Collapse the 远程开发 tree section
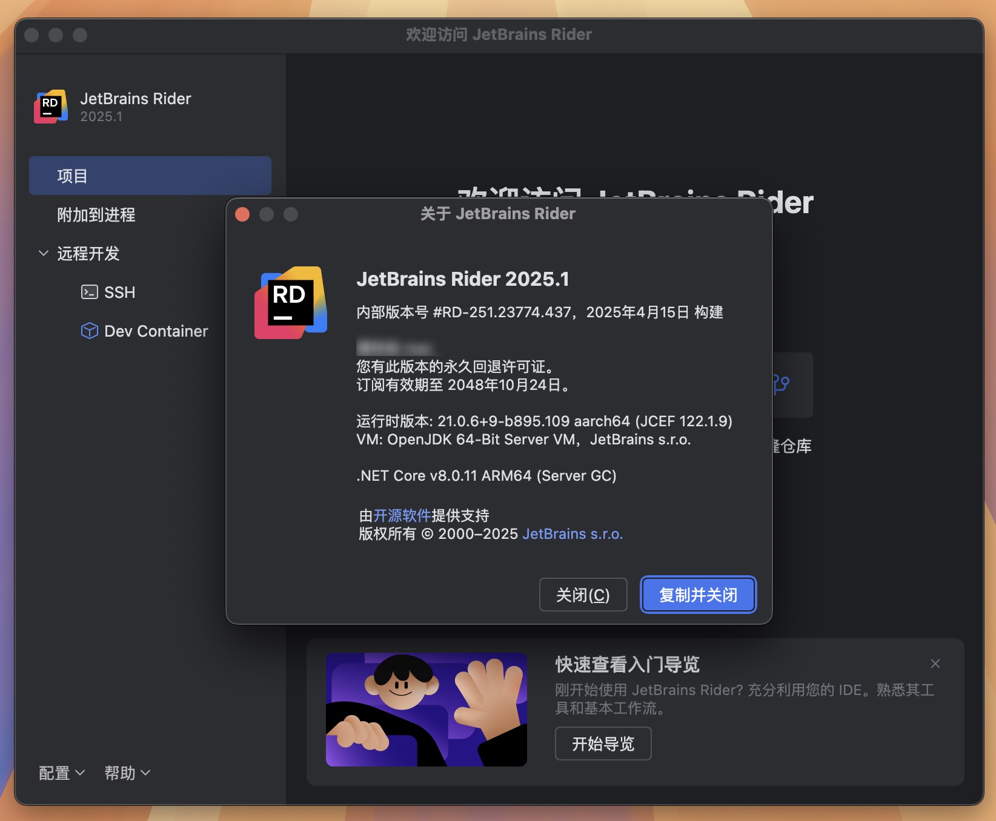This screenshot has height=821, width=996. pos(43,253)
